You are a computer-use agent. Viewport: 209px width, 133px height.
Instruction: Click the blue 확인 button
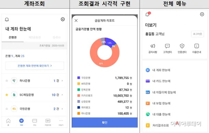[104, 122]
